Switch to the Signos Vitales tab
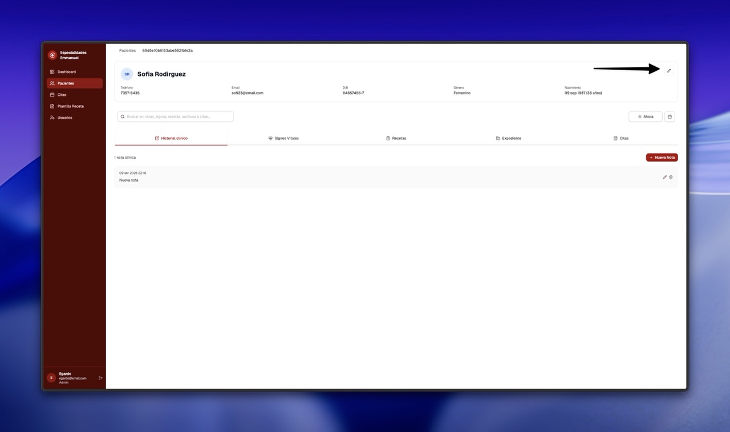The width and height of the screenshot is (730, 432). [x=283, y=139]
